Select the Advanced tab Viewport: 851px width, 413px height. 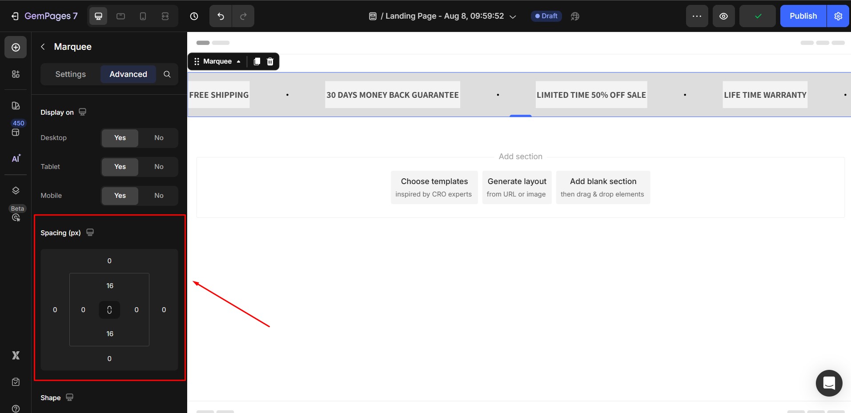(x=128, y=74)
